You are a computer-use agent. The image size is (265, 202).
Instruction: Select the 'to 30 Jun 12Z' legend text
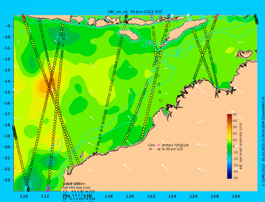pyautogui.click(x=172, y=149)
